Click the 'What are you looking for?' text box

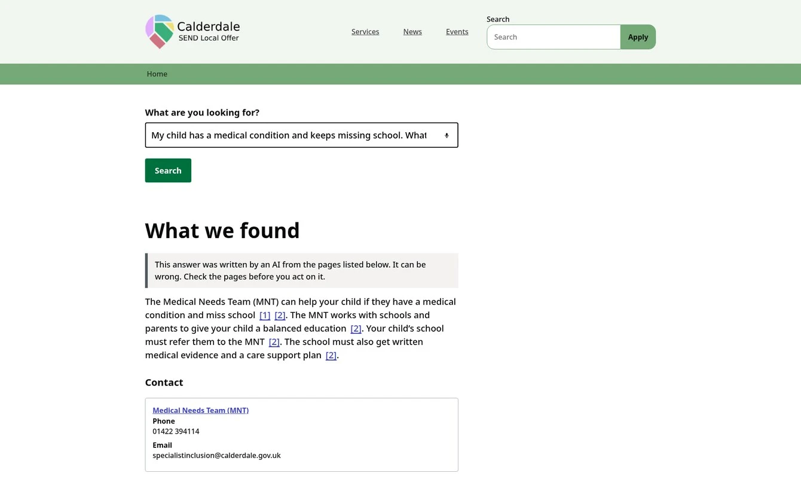point(301,135)
